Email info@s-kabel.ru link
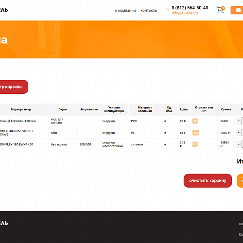 [x=185, y=13]
